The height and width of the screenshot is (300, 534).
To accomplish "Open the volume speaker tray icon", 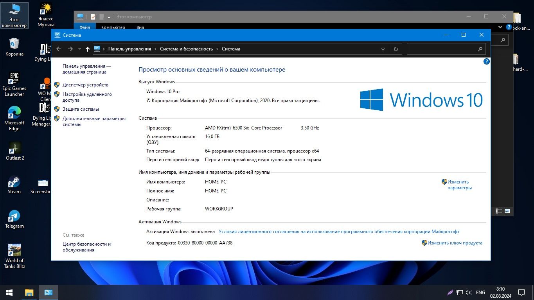I will click(x=468, y=292).
